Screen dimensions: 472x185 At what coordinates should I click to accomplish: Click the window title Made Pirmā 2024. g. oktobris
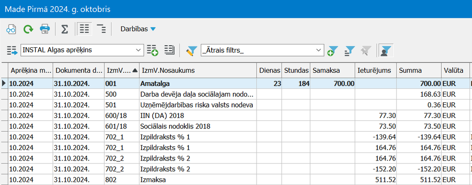58,9
